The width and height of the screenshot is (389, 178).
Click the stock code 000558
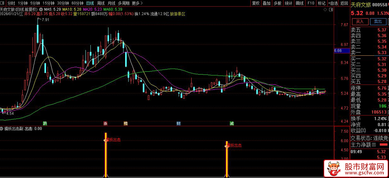tap(380, 5)
